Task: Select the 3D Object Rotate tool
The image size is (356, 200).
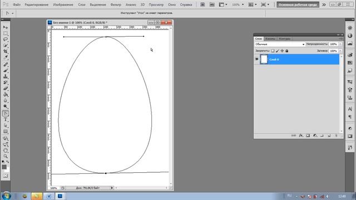Action: pyautogui.click(x=6, y=138)
